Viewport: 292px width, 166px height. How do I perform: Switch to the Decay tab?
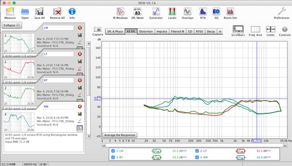(x=211, y=32)
